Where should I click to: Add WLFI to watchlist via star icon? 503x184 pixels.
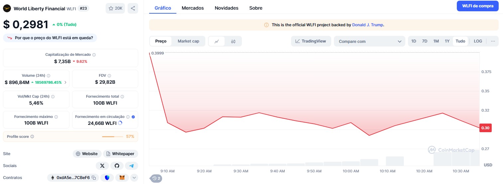[x=115, y=8]
